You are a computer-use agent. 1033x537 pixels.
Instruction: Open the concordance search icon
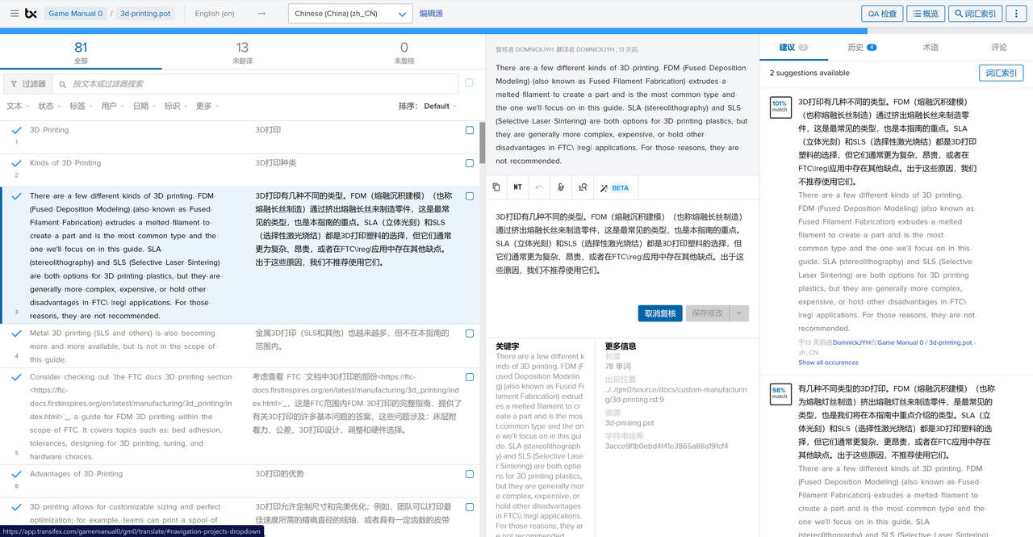pyautogui.click(x=582, y=187)
